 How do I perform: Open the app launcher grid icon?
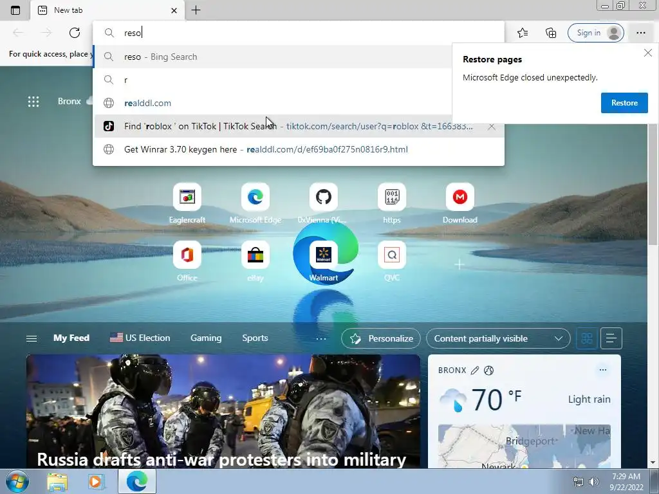click(x=33, y=101)
